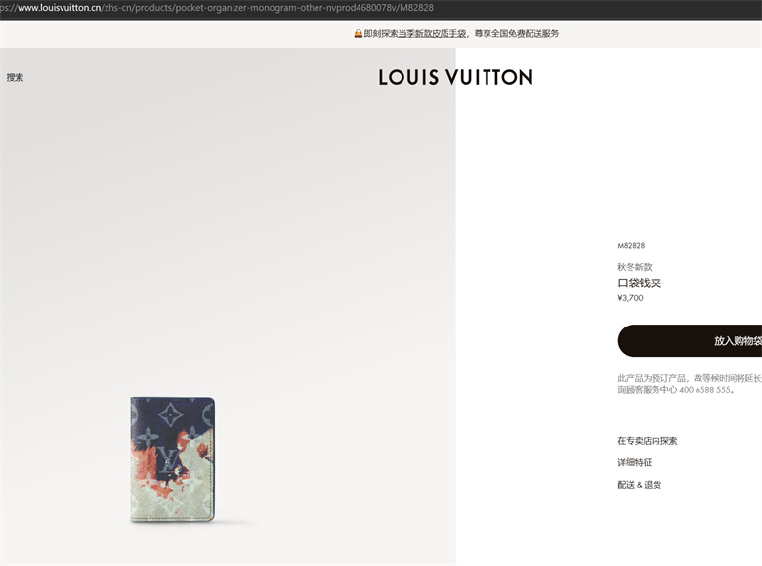762x566 pixels.
Task: Click LV initials on the wallet image
Action: click(169, 460)
